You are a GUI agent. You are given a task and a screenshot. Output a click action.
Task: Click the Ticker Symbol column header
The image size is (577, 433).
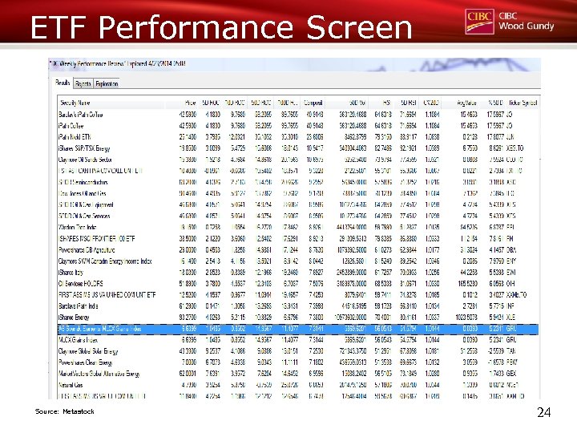tap(523, 103)
